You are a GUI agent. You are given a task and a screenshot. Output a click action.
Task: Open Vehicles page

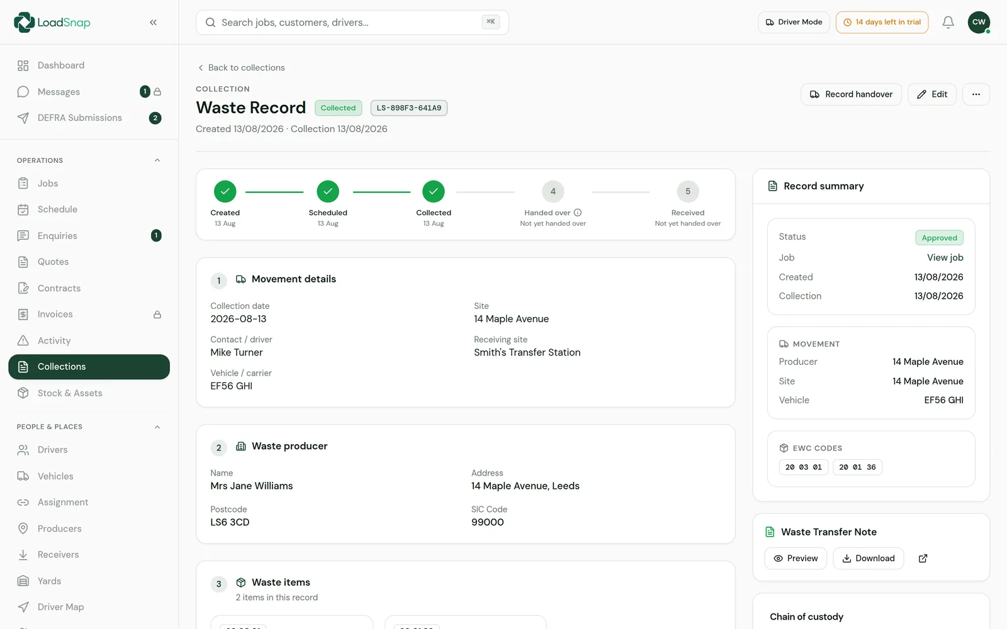point(89,476)
